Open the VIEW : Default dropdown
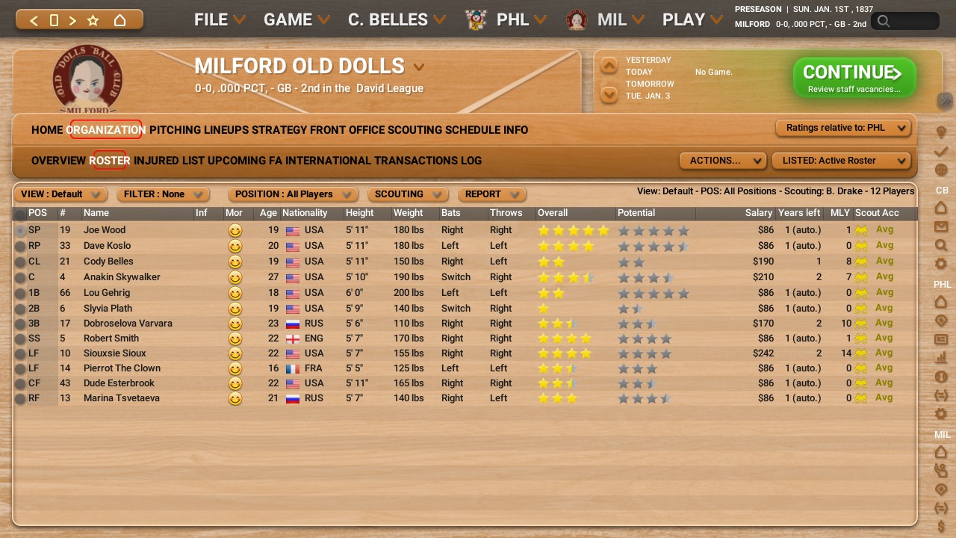The width and height of the screenshot is (956, 538). tap(60, 194)
